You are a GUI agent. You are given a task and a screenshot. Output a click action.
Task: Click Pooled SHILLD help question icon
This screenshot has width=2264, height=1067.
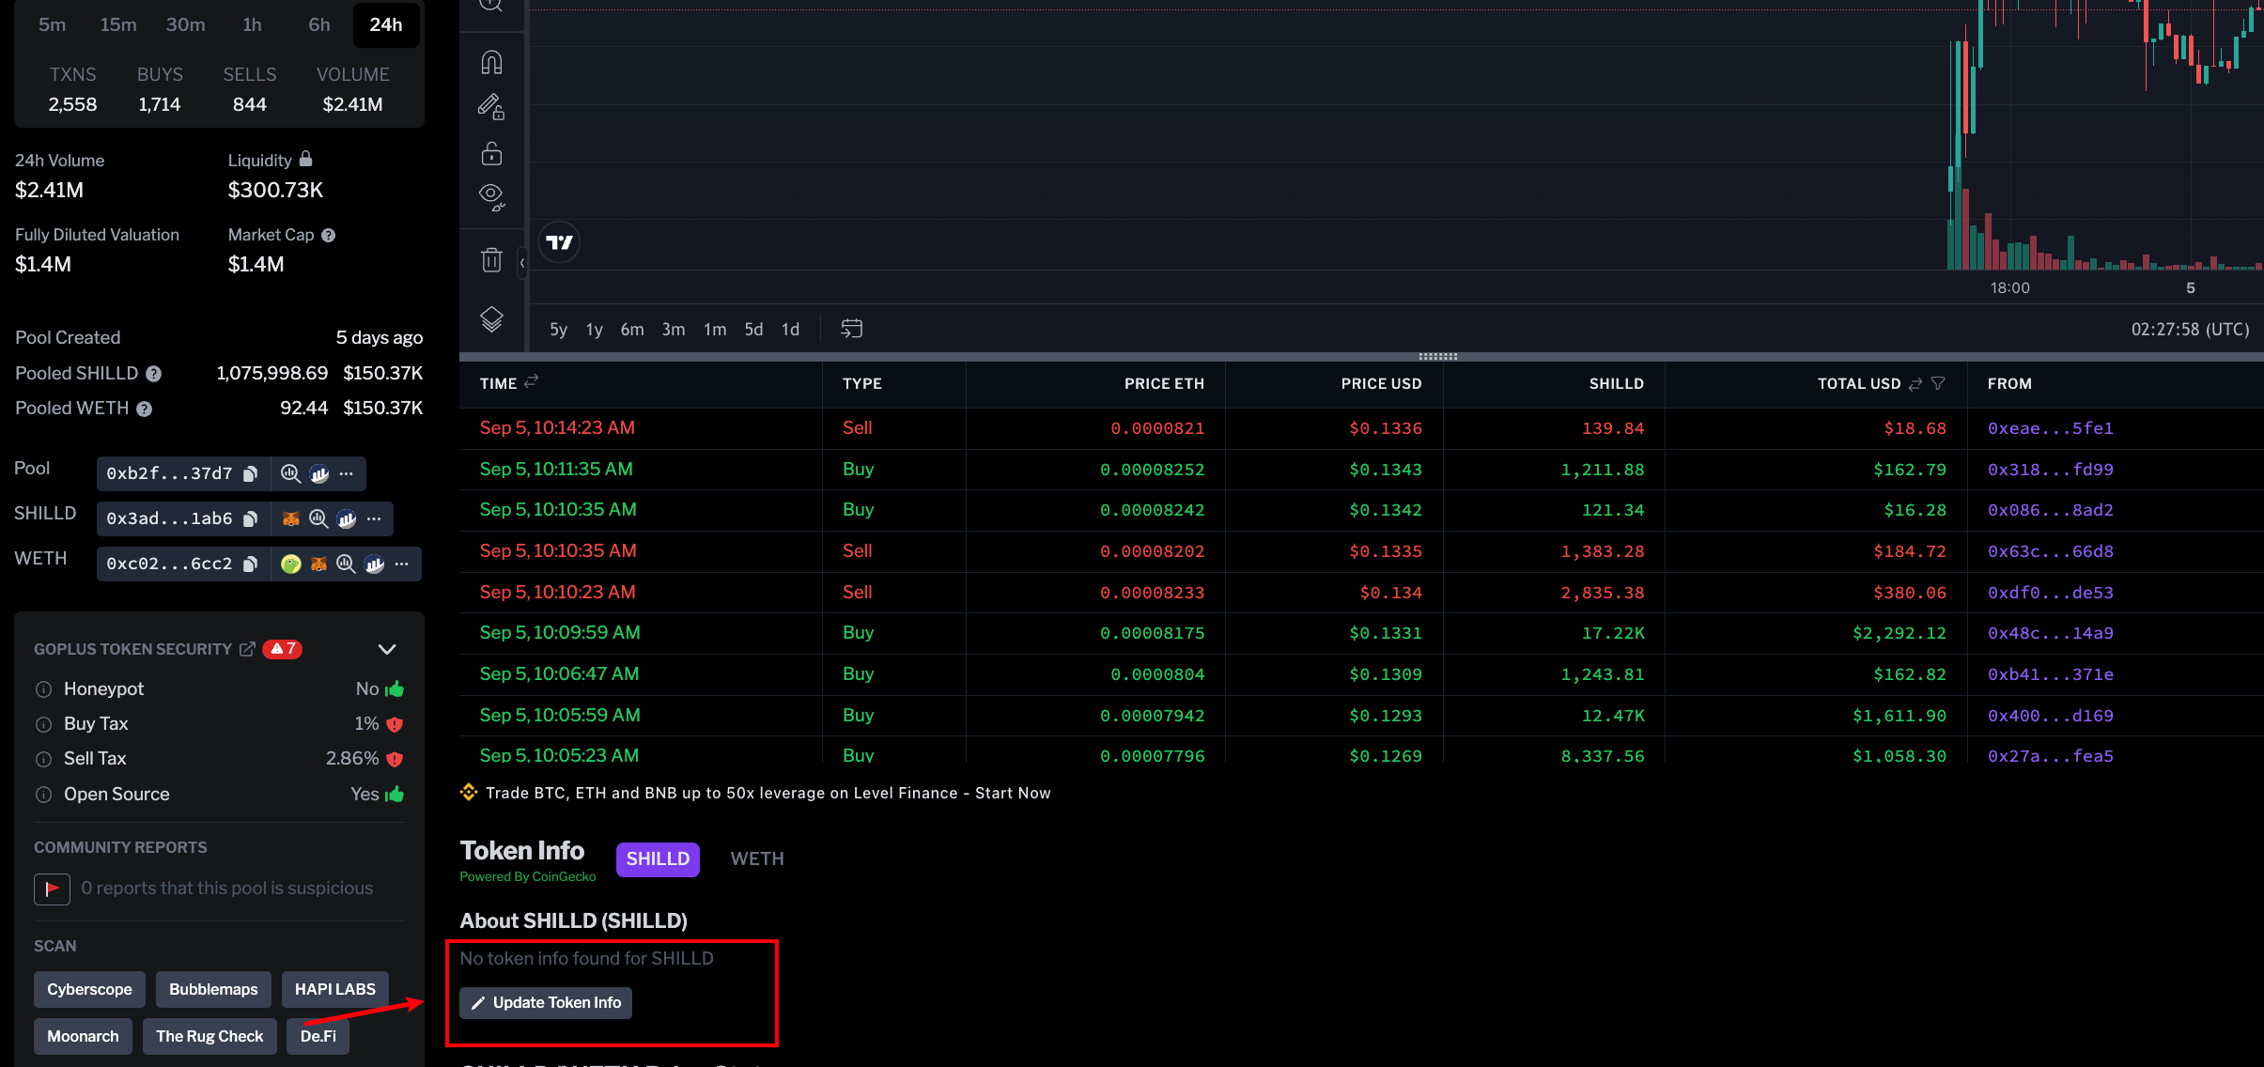[x=154, y=374]
